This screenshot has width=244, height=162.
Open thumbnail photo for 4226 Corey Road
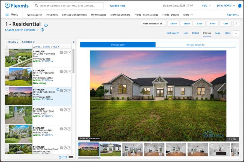[19, 115]
